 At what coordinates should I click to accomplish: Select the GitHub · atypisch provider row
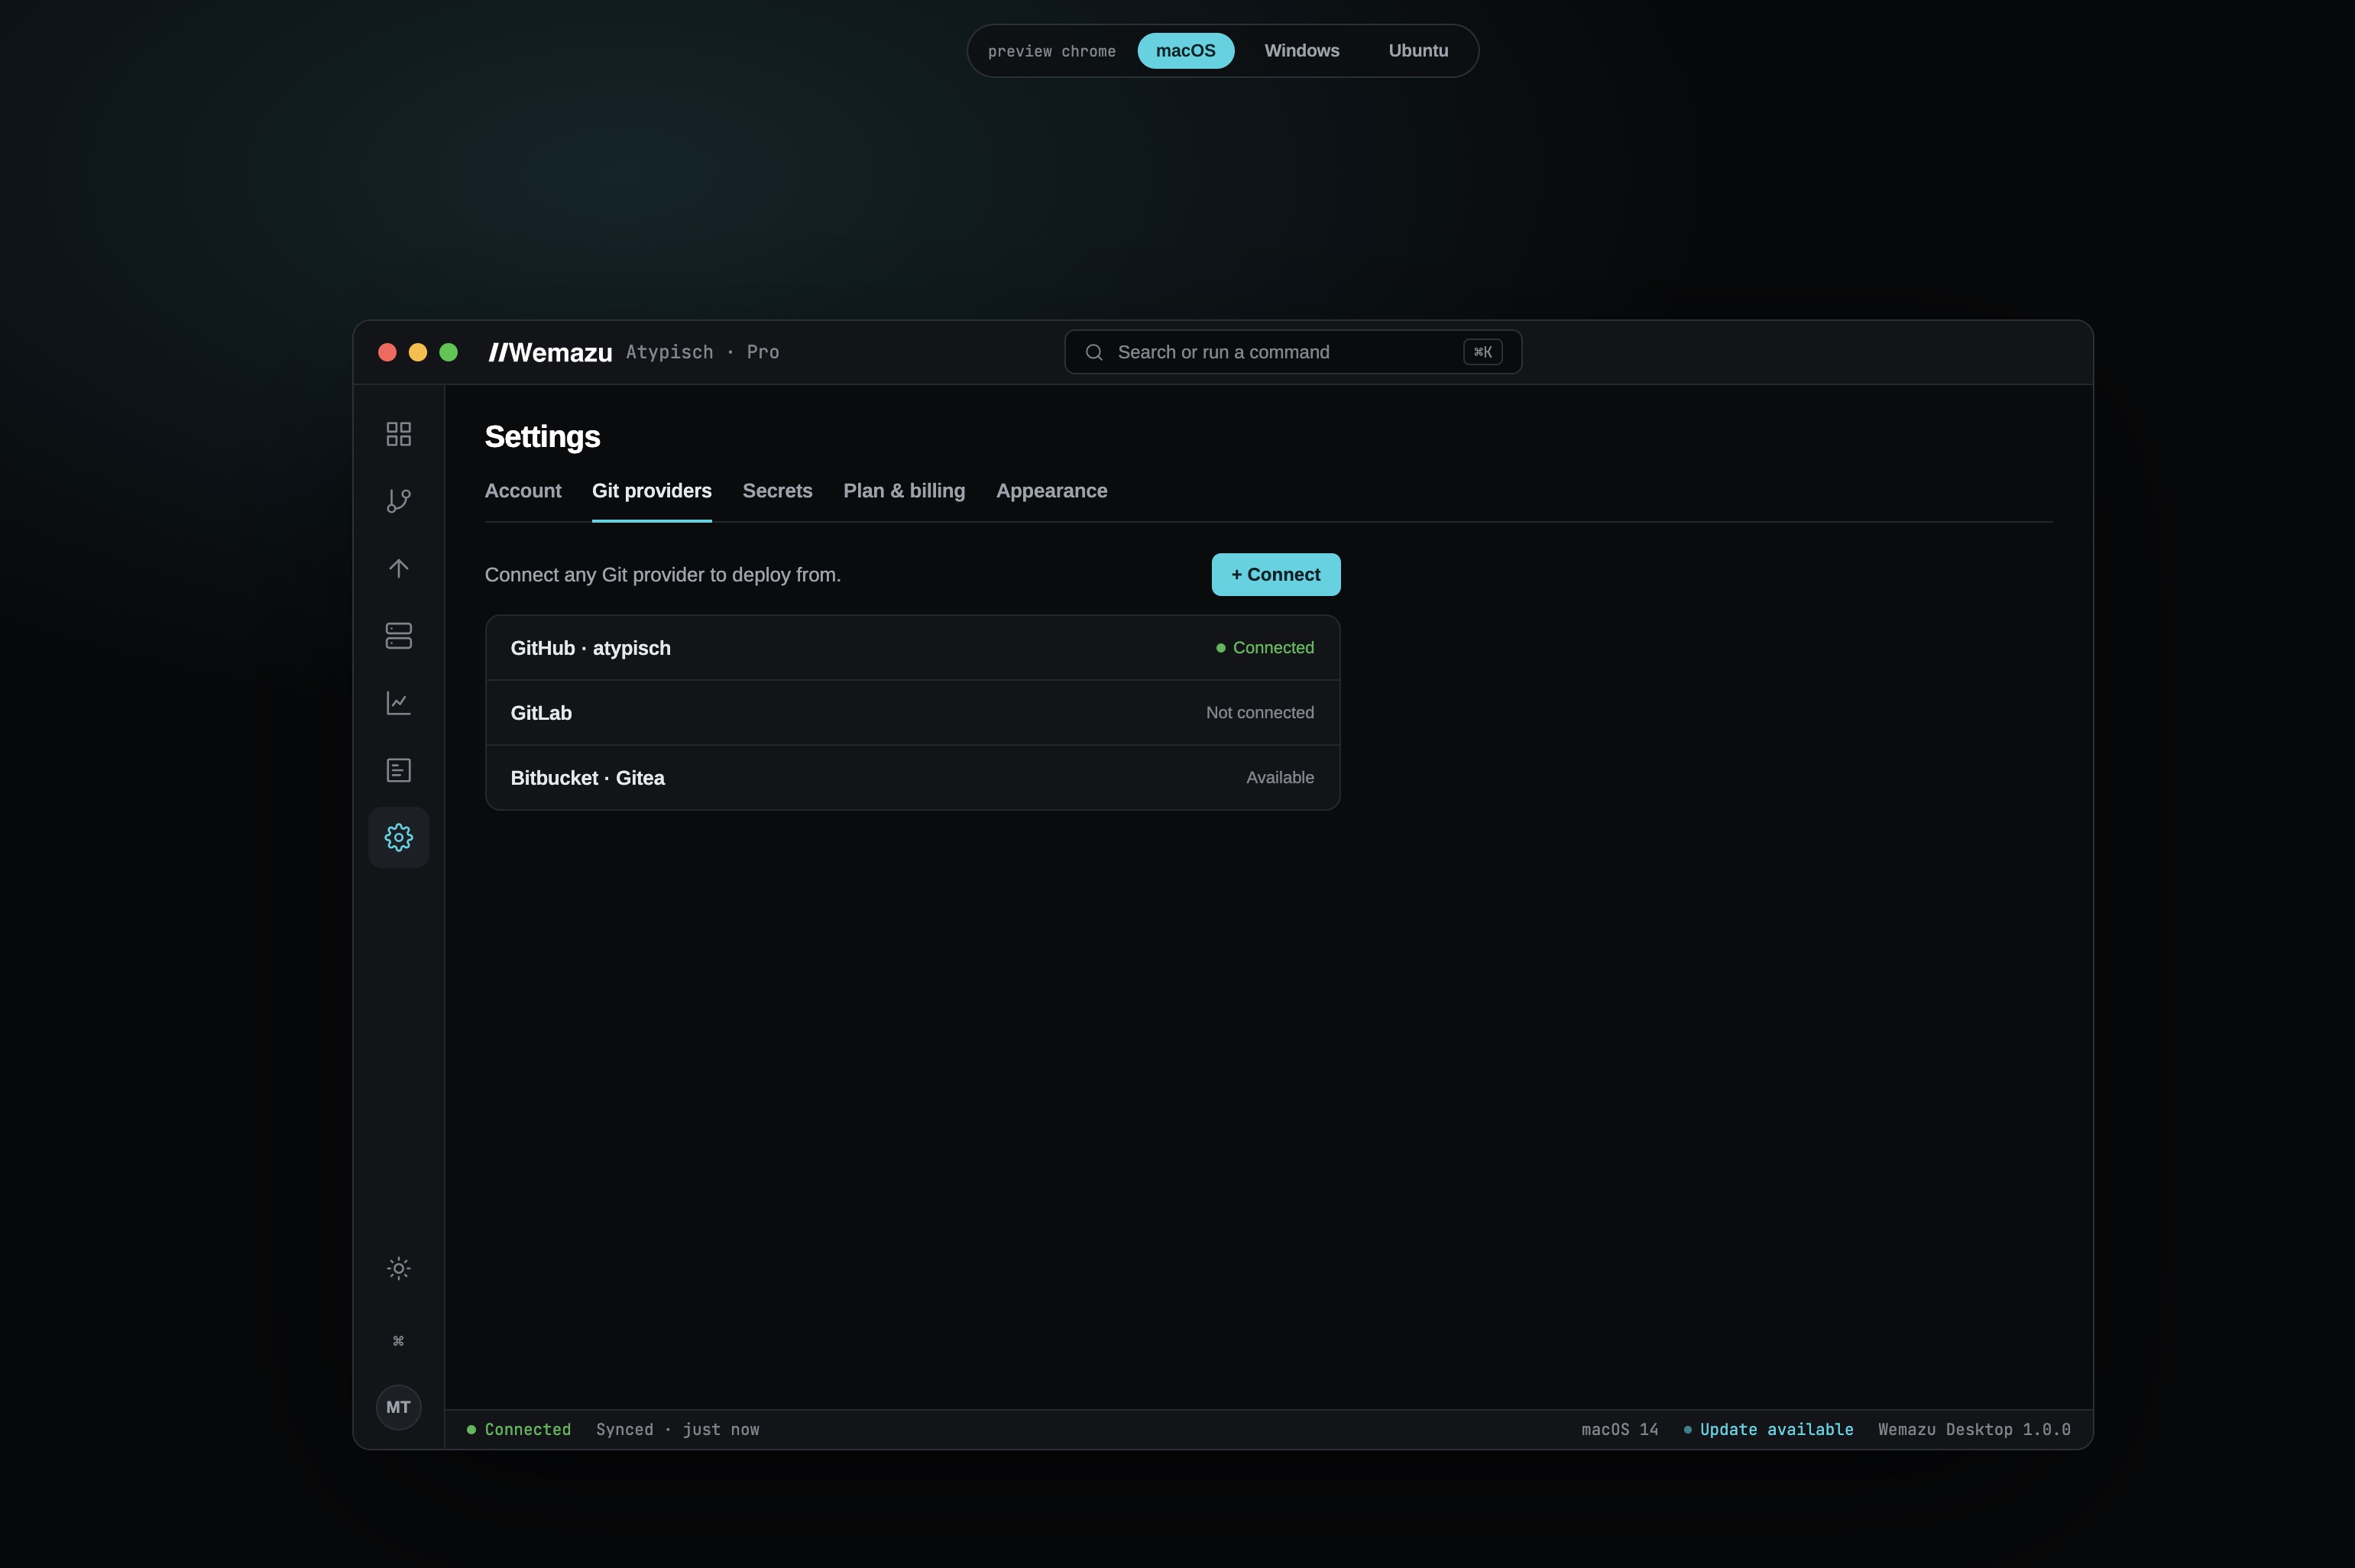(x=912, y=648)
